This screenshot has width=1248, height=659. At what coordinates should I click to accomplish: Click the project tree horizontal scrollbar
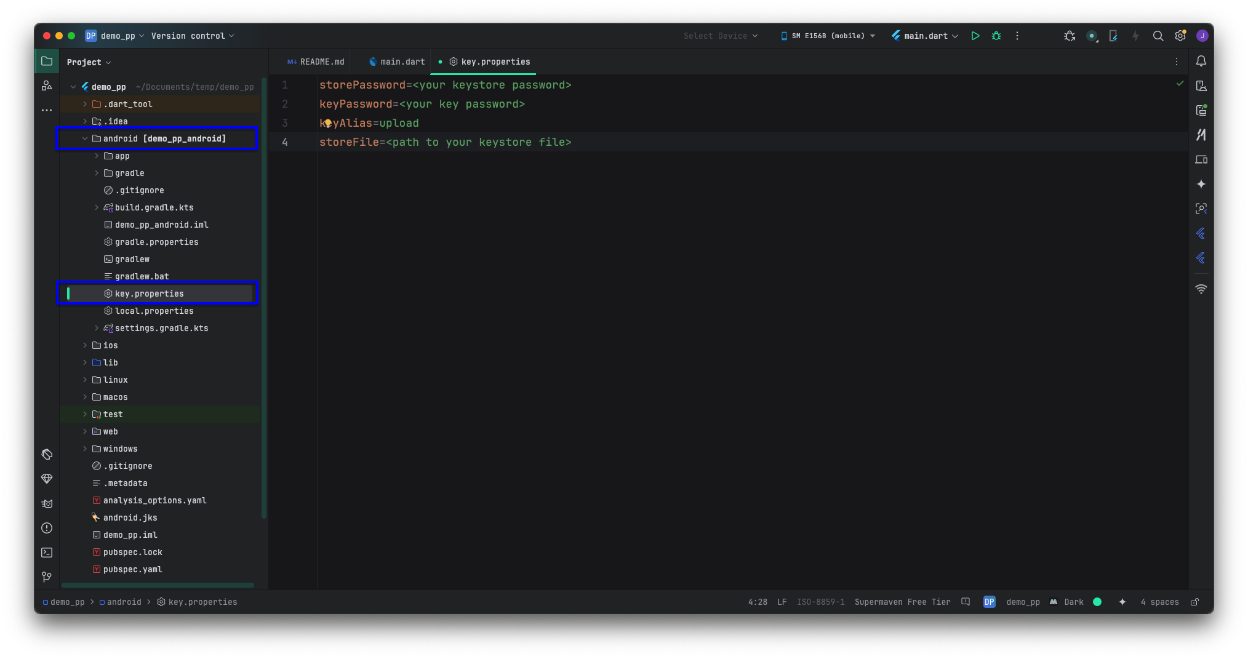[x=158, y=585]
